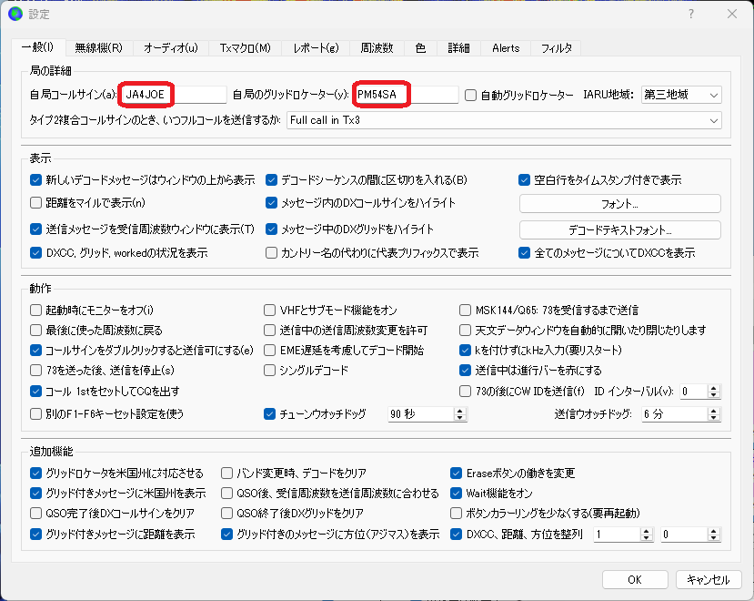Viewport: 754px width, 601px height.
Task: Enable 距離をマイルで表示(n) checkbox
Action: coord(36,203)
